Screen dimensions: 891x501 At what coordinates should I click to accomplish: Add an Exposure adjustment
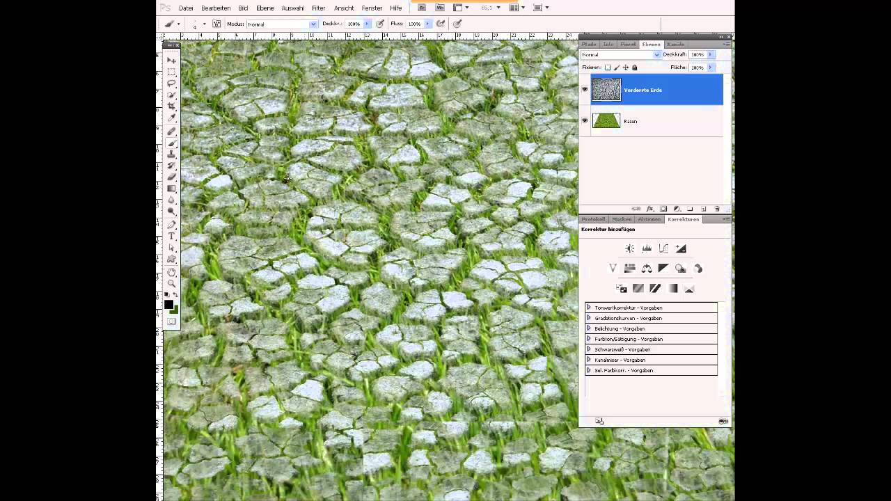681,248
